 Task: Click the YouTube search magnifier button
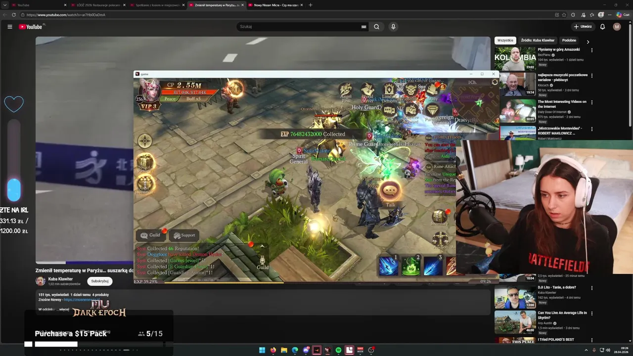[376, 27]
